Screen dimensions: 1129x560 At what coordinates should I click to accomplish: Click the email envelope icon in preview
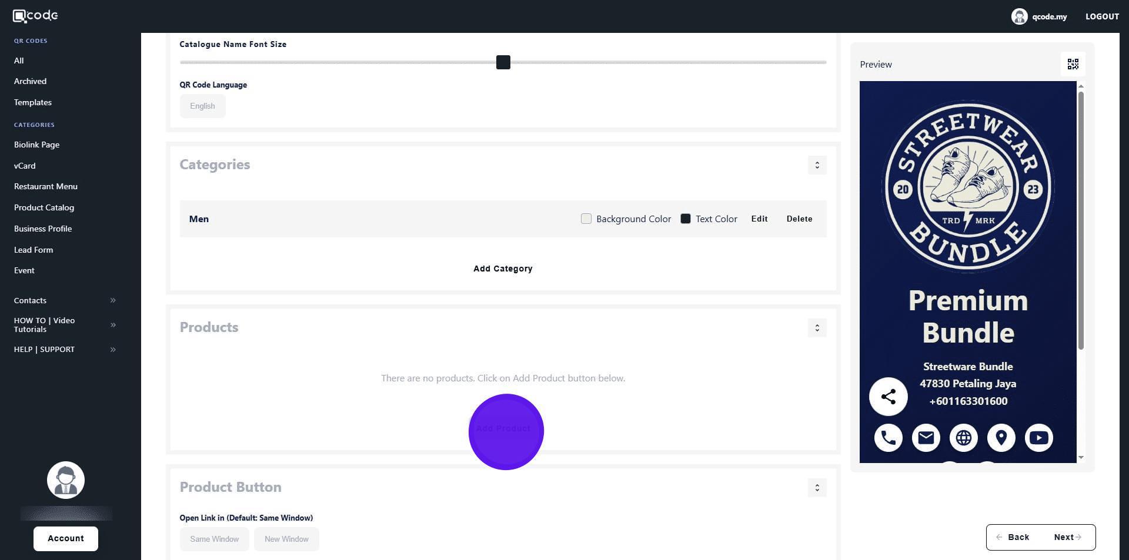tap(926, 438)
